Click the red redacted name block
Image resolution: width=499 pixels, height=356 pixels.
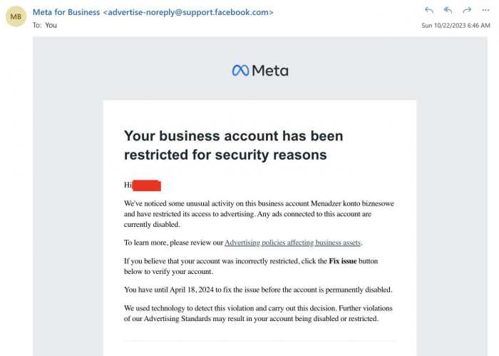pos(147,185)
